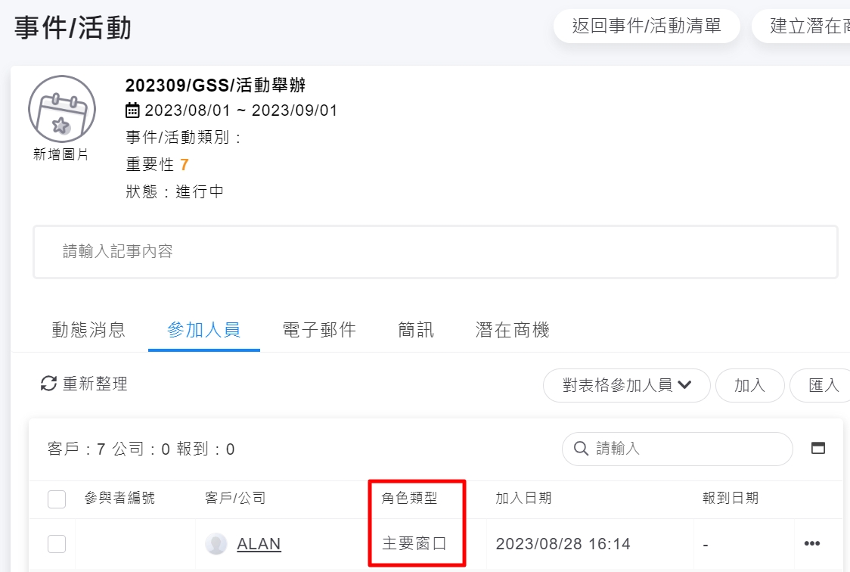The image size is (850, 572).
Task: Click ALAN's avatar icon
Action: coord(216,543)
